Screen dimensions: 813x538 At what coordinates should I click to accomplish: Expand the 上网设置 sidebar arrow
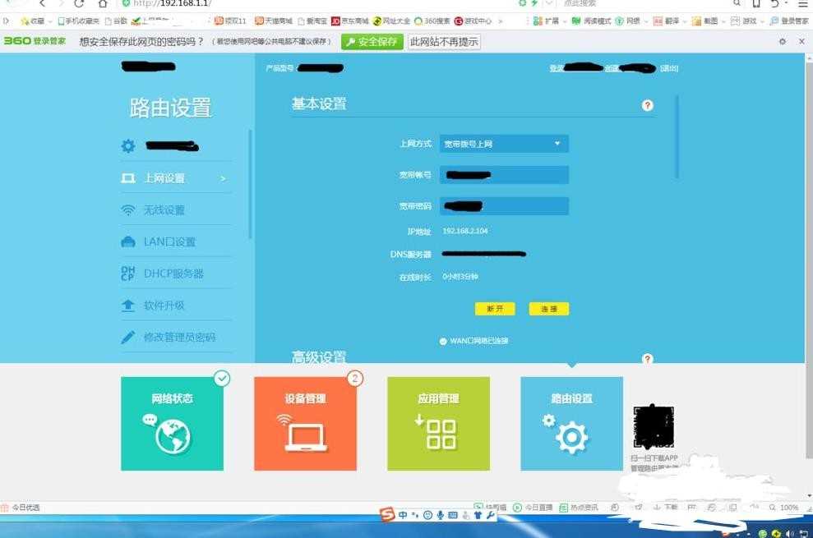coord(223,178)
